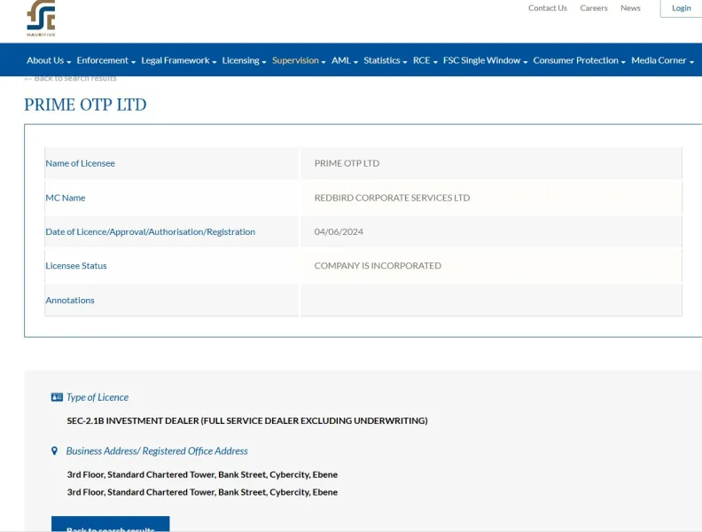The image size is (702, 532).
Task: Open the Supervision menu
Action: point(299,60)
